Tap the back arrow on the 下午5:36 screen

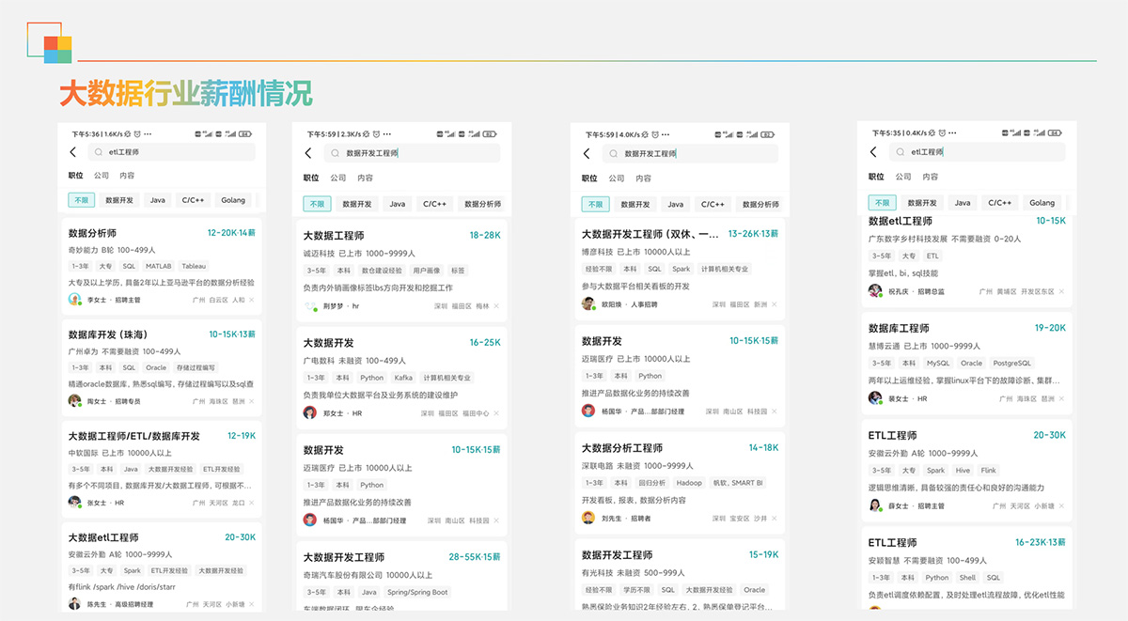73,152
